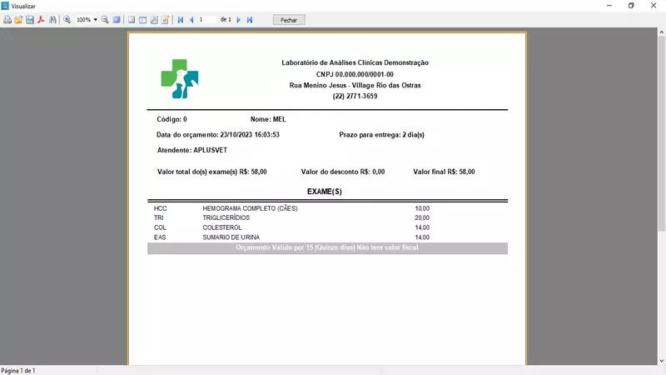Image resolution: width=666 pixels, height=375 pixels.
Task: Open Find text with binoculars icon
Action: tap(52, 19)
